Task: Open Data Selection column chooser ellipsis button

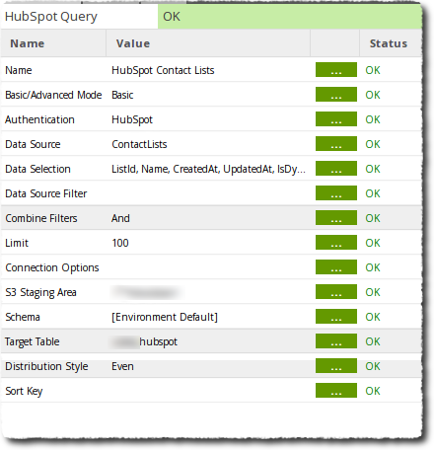Action: (336, 169)
